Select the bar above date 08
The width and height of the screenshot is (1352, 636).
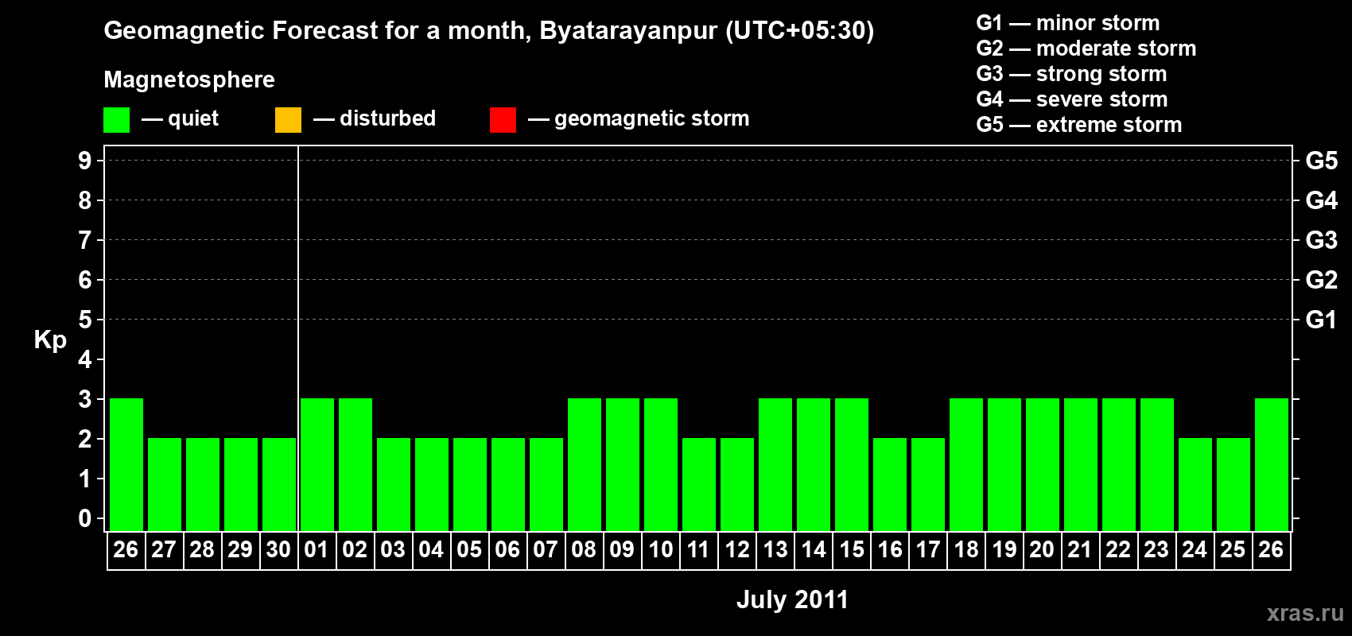tap(585, 464)
